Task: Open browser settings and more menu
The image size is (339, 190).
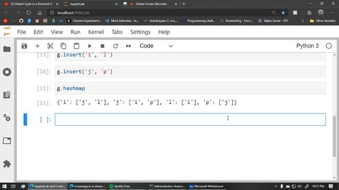Action: point(332,13)
